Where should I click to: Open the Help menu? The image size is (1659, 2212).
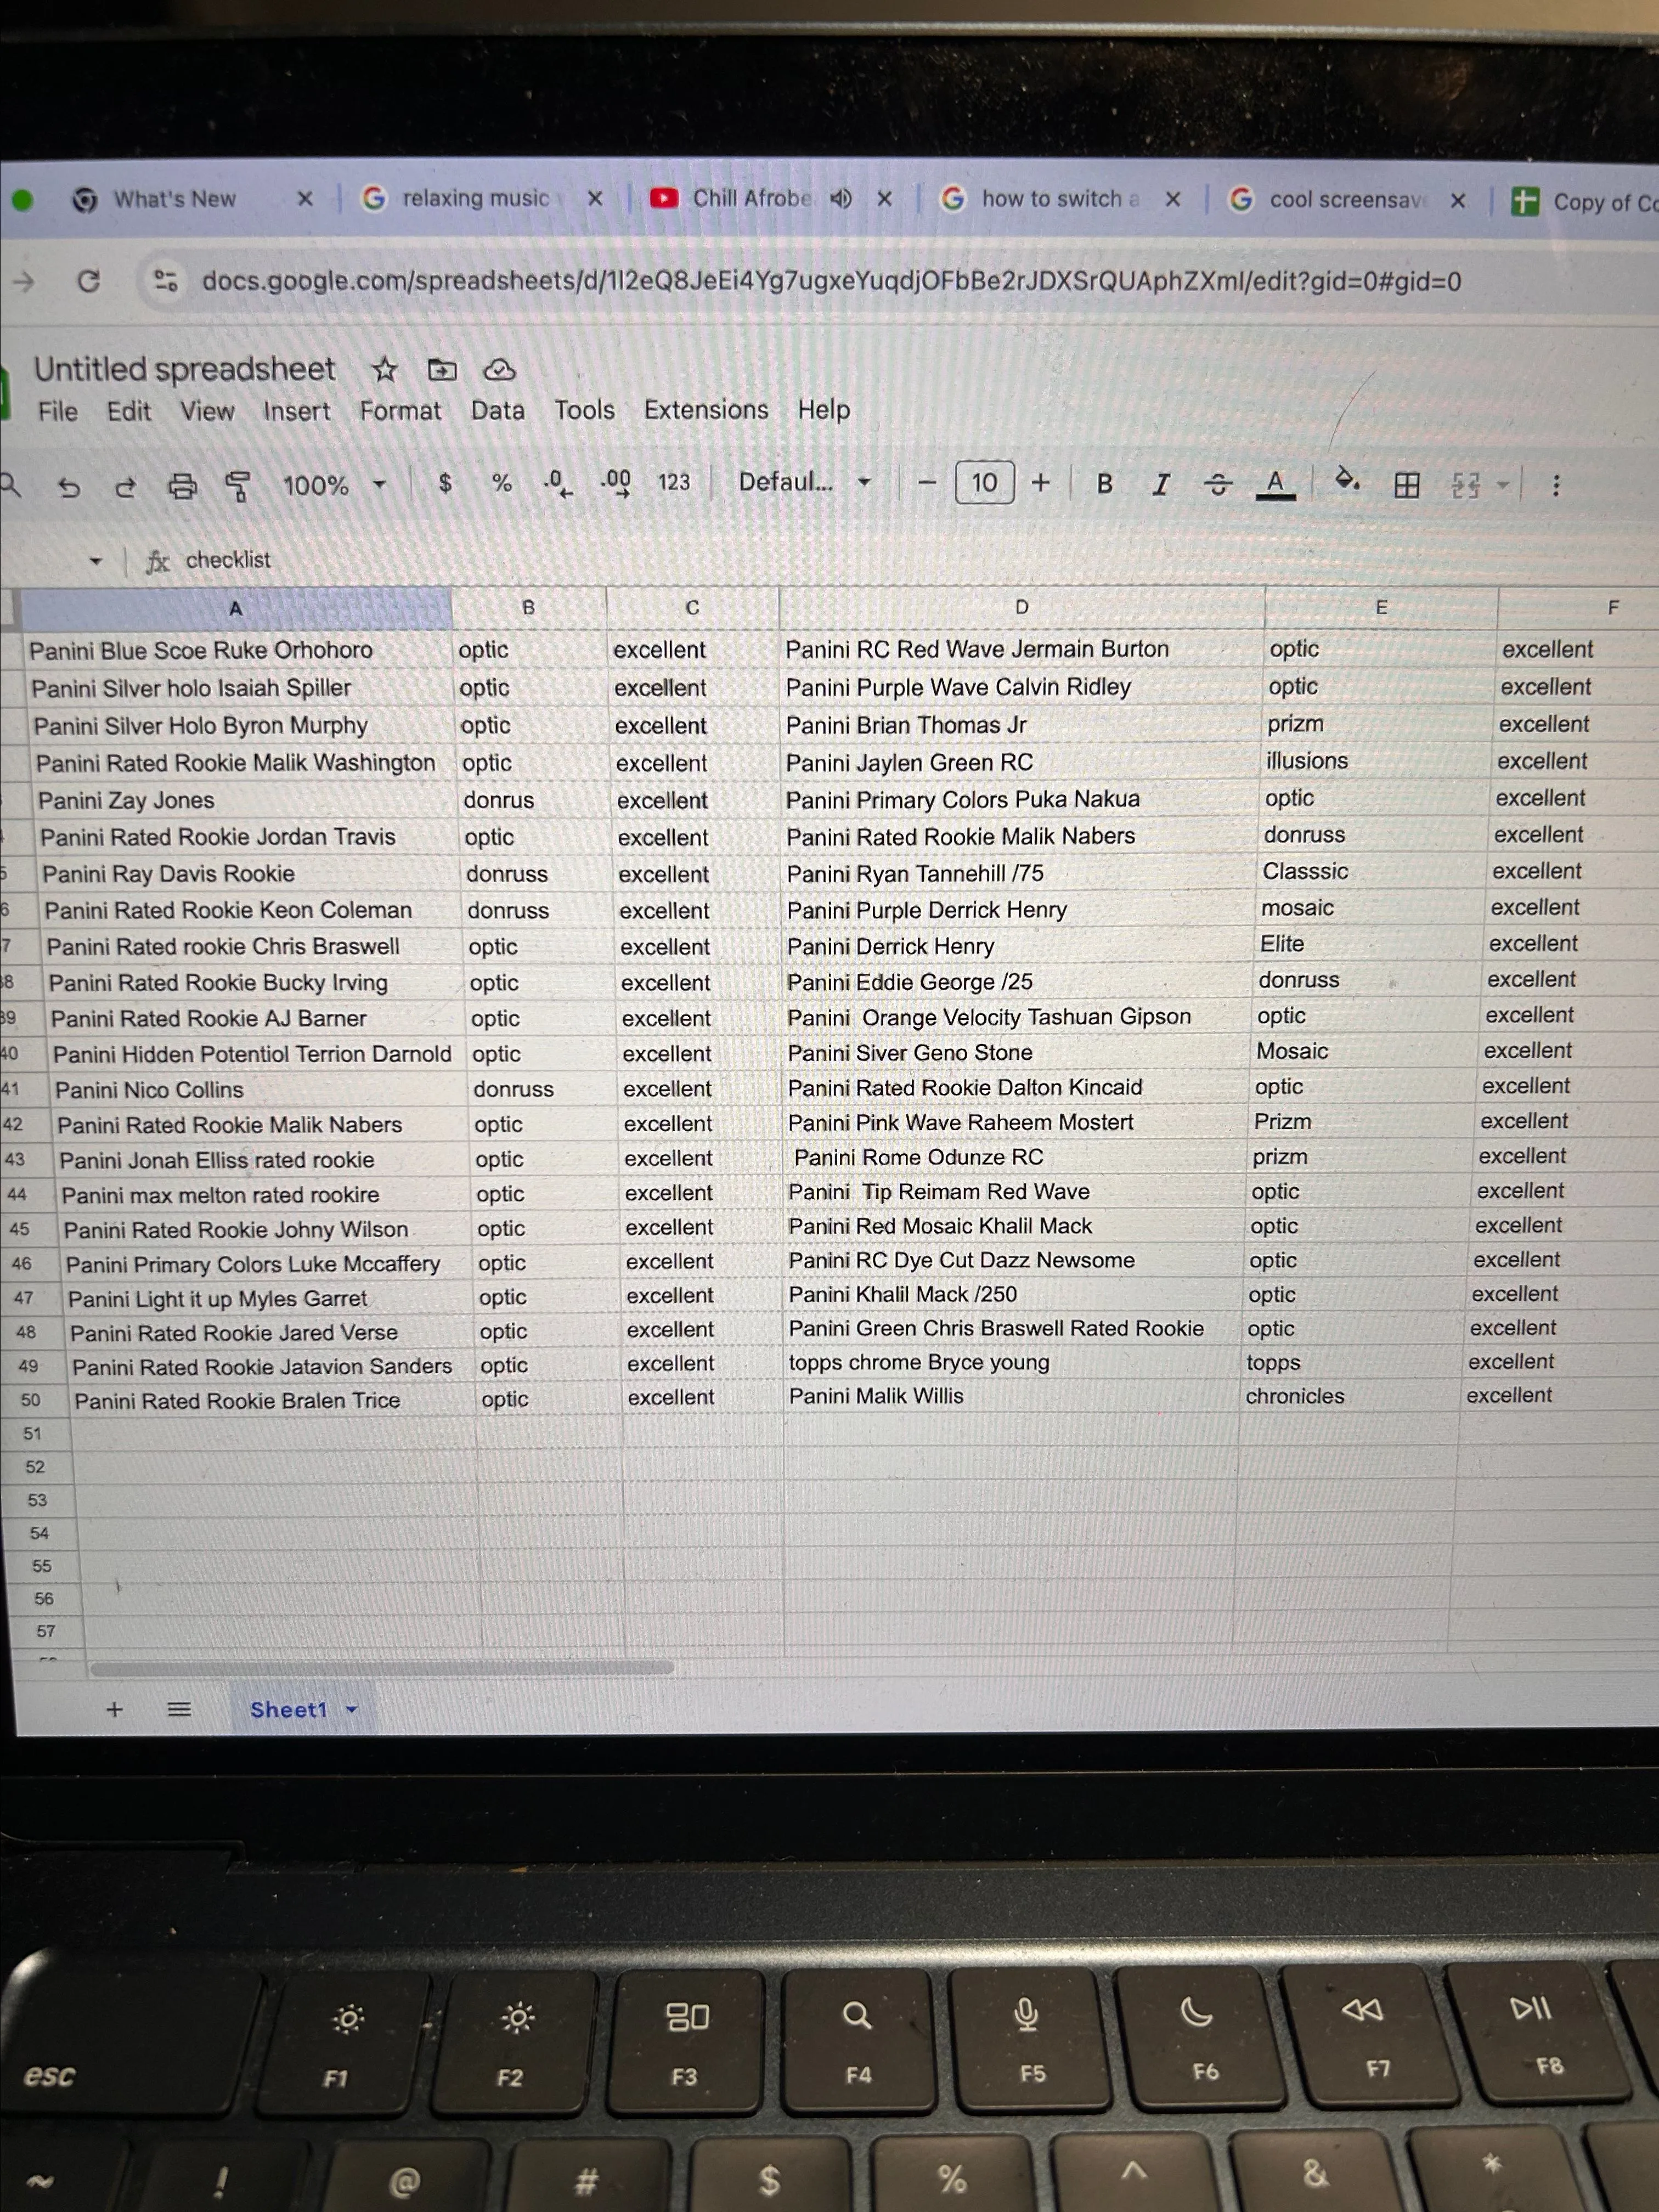point(824,410)
